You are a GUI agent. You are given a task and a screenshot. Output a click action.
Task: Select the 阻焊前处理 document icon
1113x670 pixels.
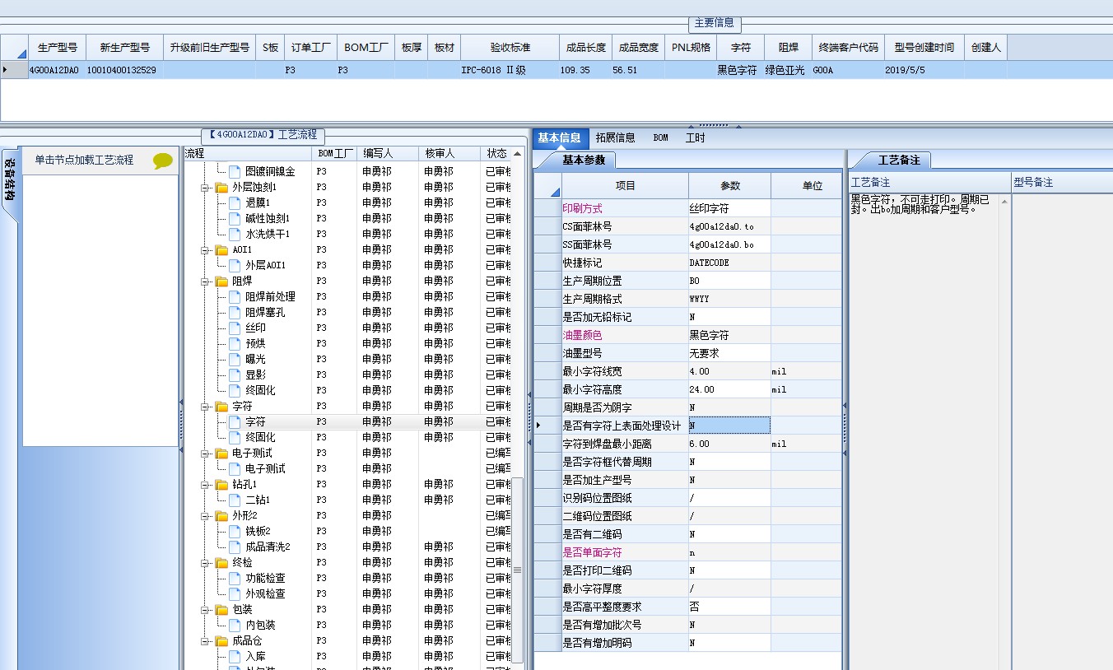click(235, 296)
